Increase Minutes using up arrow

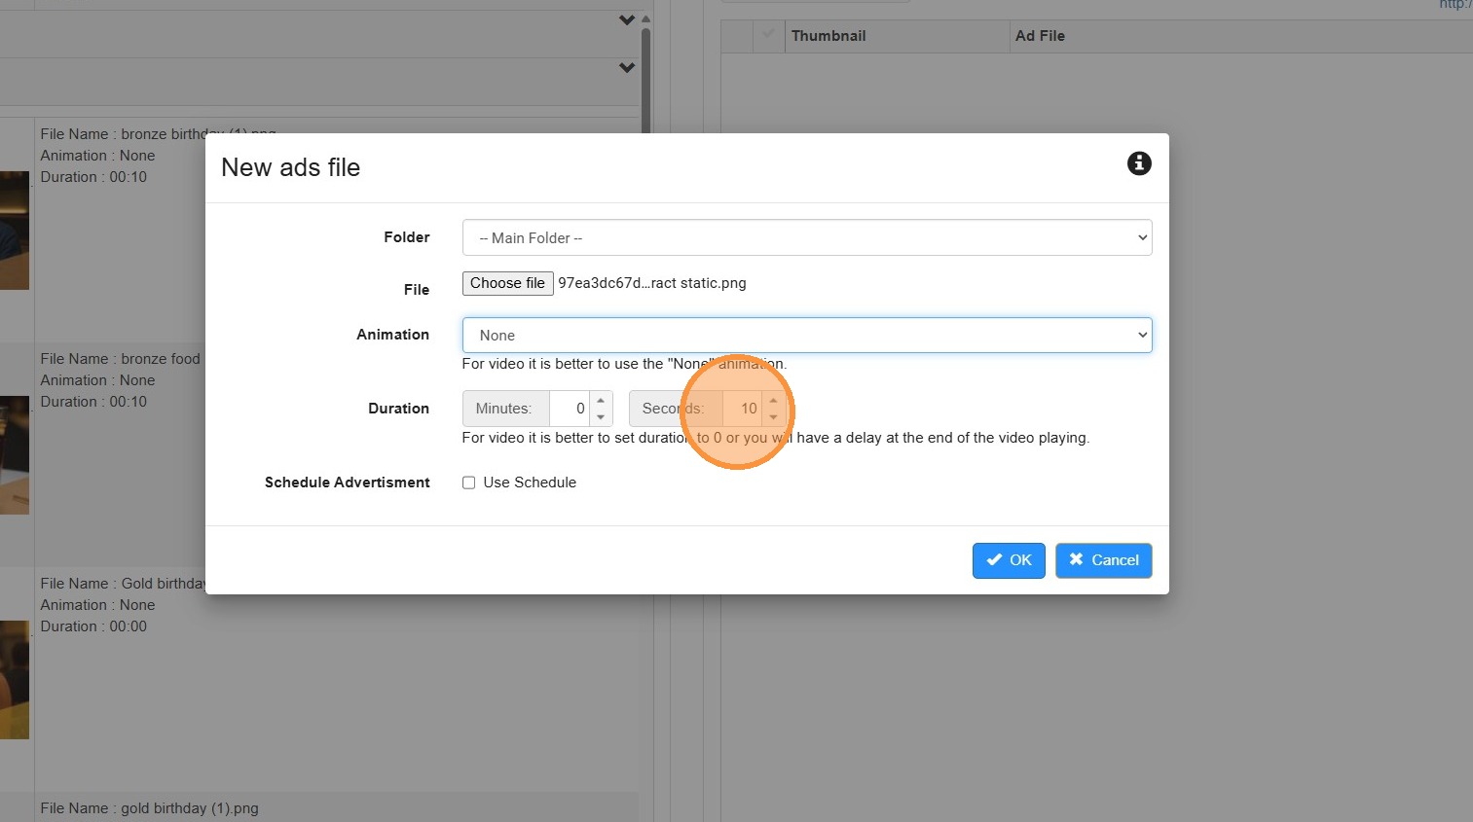pyautogui.click(x=601, y=401)
